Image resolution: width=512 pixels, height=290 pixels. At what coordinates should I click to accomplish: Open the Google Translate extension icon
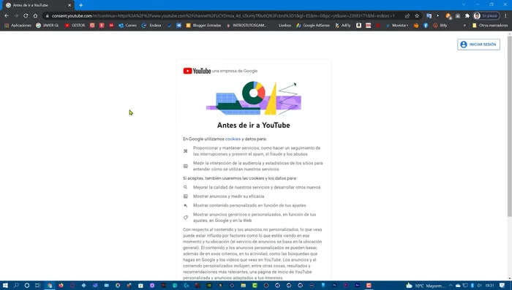[x=429, y=15]
